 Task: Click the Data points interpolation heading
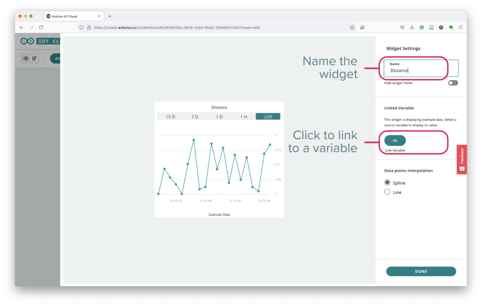(409, 171)
